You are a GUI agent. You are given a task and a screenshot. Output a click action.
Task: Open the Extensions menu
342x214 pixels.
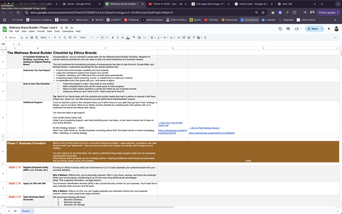68,31
